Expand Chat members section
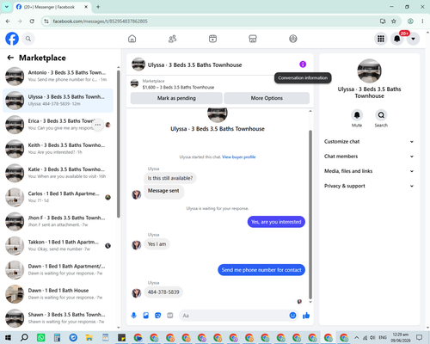The height and width of the screenshot is (344, 430). 369,157
